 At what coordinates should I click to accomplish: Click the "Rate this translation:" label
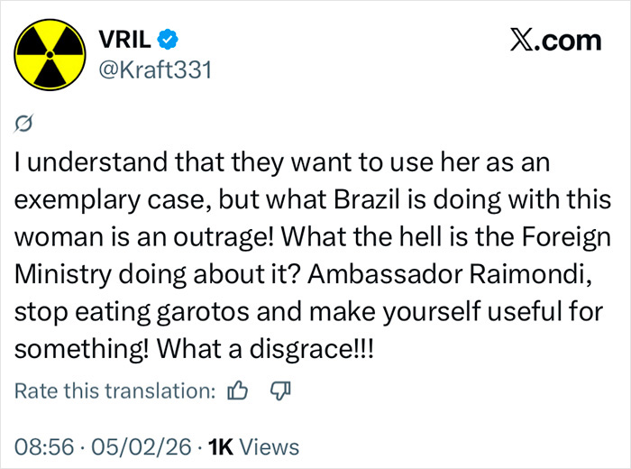click(115, 391)
